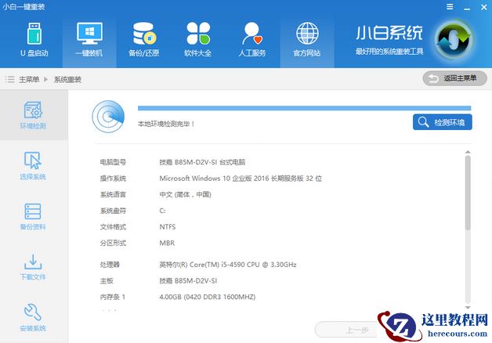Open 备份/还原 section
The width and height of the screenshot is (492, 343).
[143, 40]
